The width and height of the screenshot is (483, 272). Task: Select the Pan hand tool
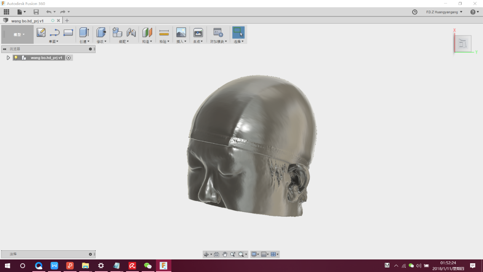(225, 254)
